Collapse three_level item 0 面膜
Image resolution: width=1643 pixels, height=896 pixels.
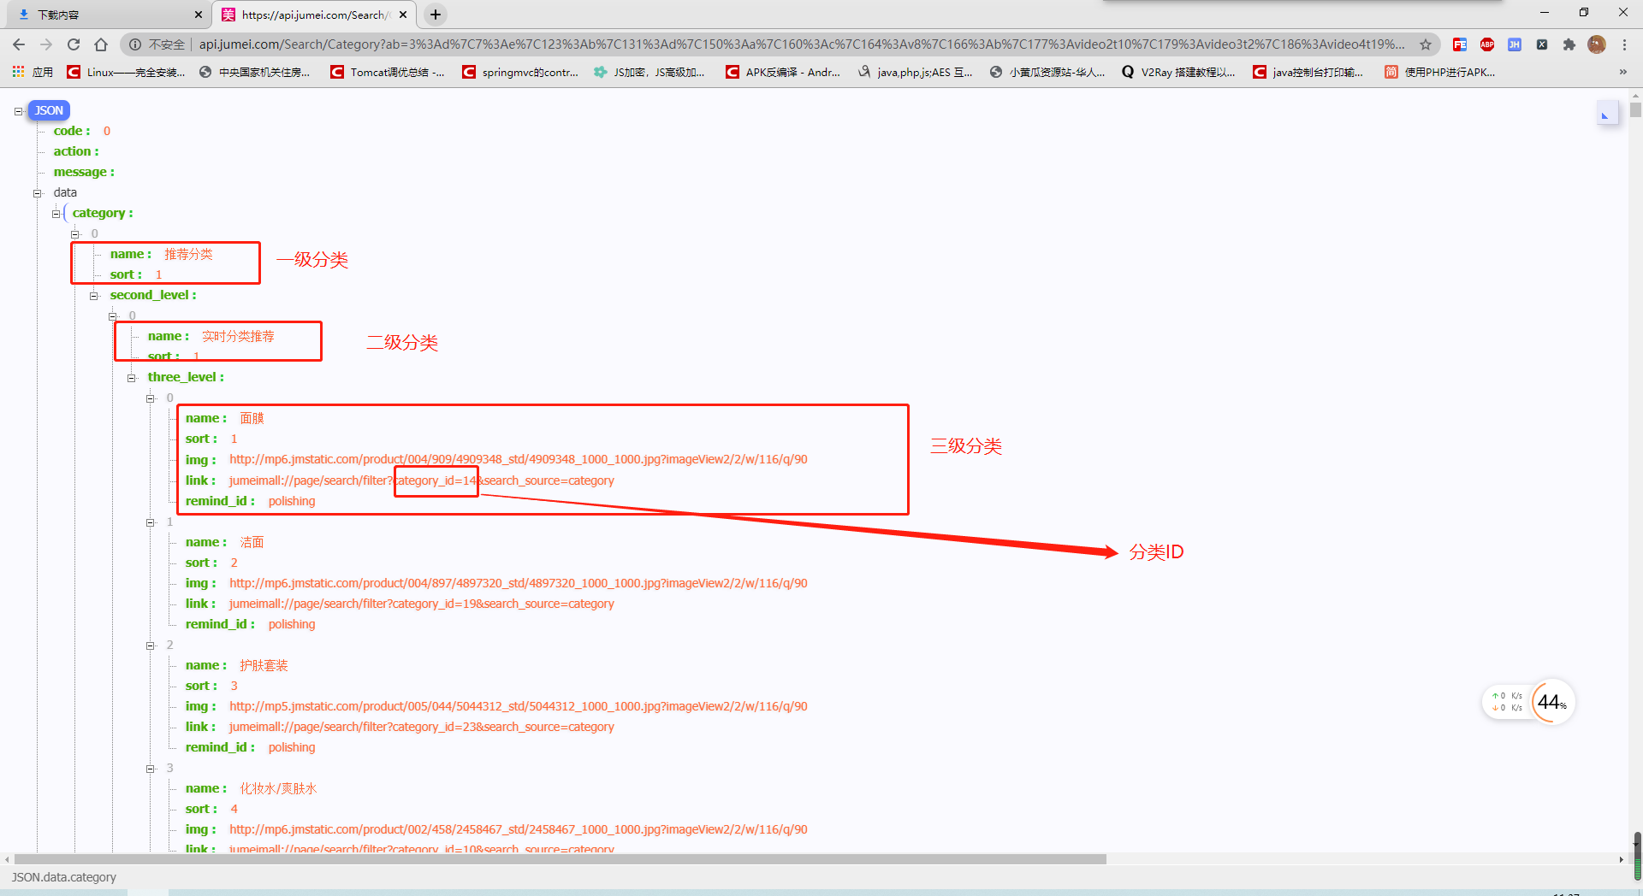pos(151,398)
